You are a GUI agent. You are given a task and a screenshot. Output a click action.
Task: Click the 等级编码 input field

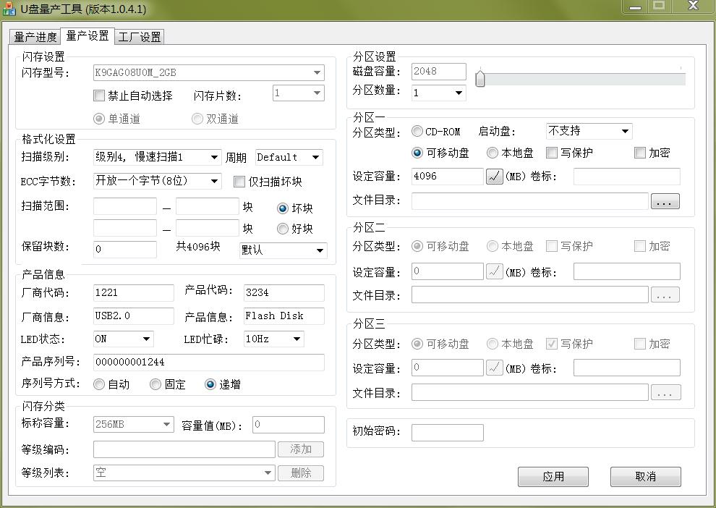[x=184, y=449]
